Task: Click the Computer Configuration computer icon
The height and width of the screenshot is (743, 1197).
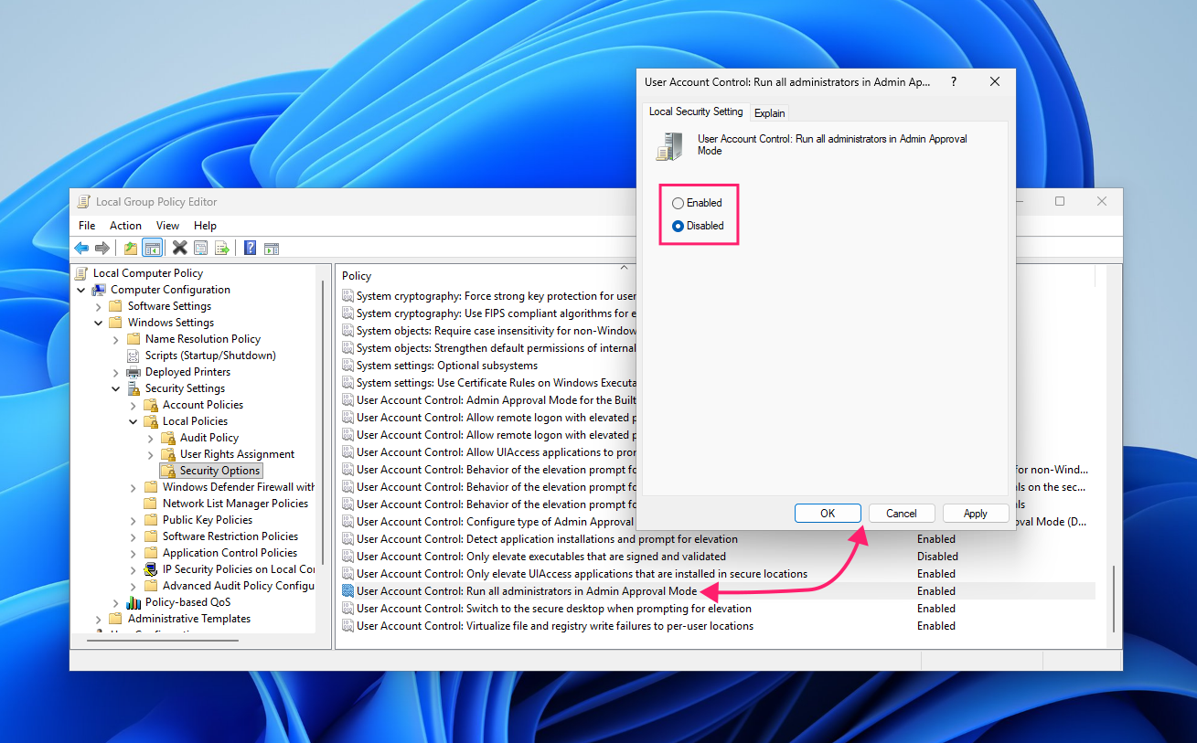Action: point(99,290)
